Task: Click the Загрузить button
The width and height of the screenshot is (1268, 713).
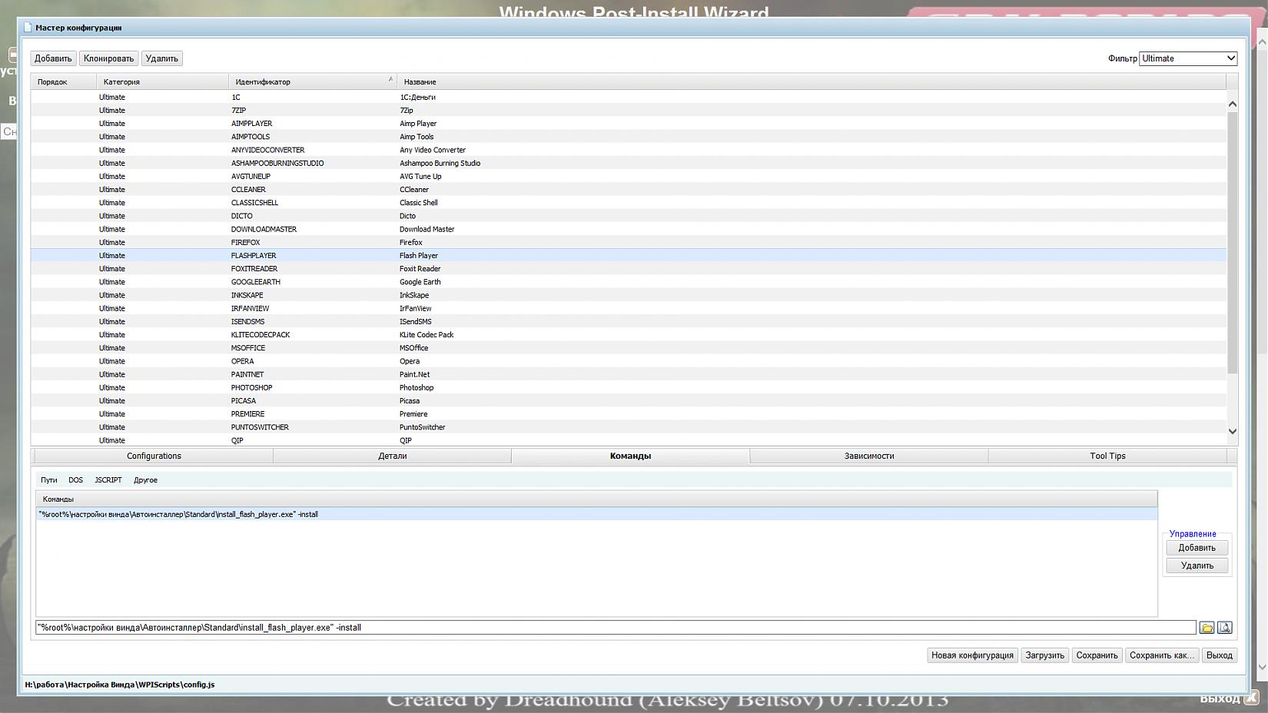Action: [x=1044, y=655]
